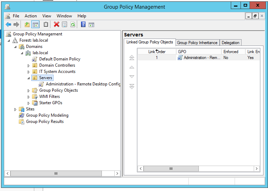Click the Group Policy Results icon
The image size is (268, 191).
click(22, 122)
